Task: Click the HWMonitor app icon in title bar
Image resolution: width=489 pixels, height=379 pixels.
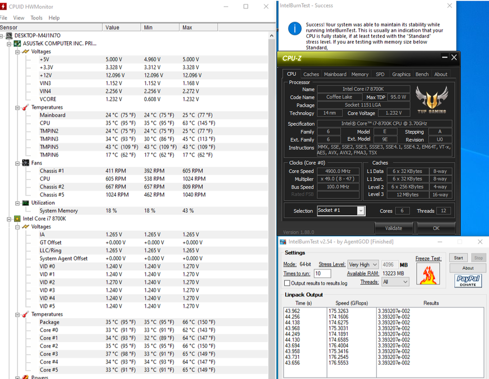Action: 3,6
